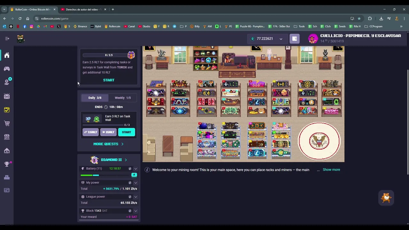Open the hamburger menu in the header
The height and width of the screenshot is (230, 409).
tap(7, 39)
